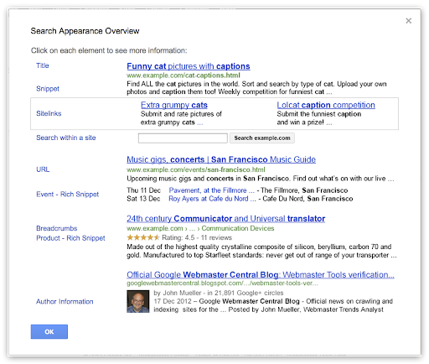429x364 pixels.
Task: Click the John Mueller author photo thumbnail
Action: [x=138, y=301]
